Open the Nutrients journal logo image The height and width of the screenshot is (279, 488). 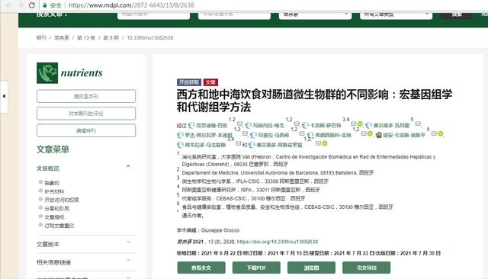click(69, 72)
